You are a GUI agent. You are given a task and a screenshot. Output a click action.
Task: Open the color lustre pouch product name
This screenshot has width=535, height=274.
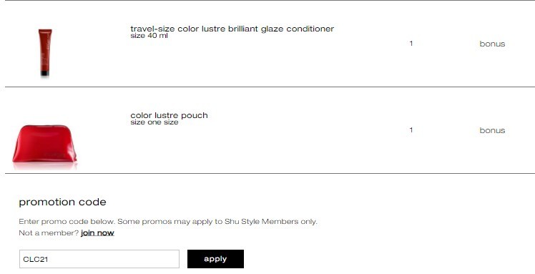169,115
